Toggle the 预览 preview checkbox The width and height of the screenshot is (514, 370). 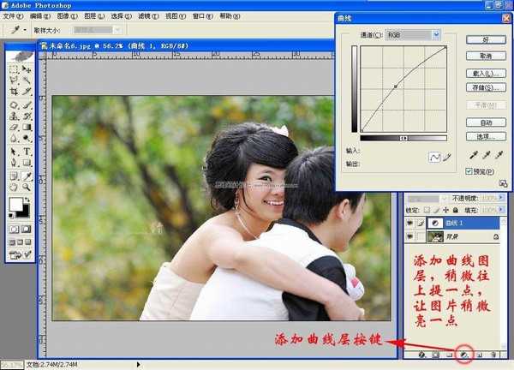[469, 171]
